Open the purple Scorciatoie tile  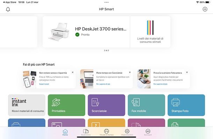point(106,105)
